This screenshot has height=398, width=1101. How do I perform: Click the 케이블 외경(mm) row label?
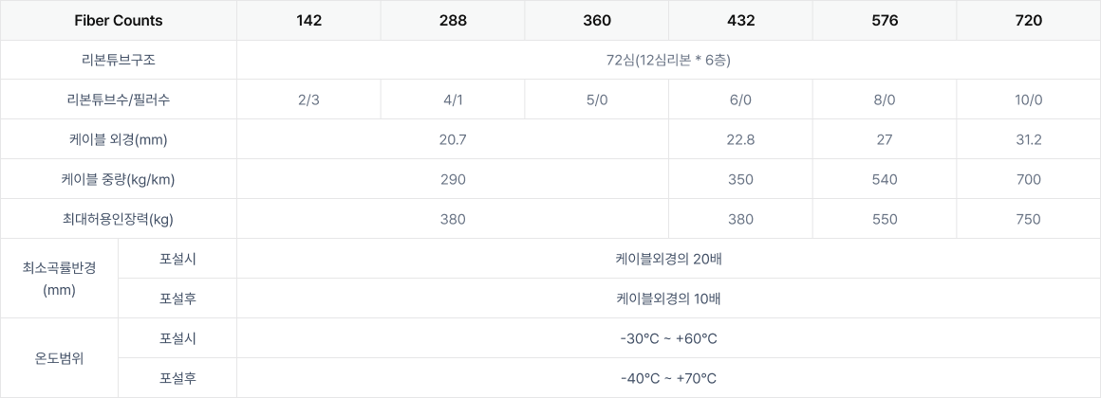pos(118,139)
